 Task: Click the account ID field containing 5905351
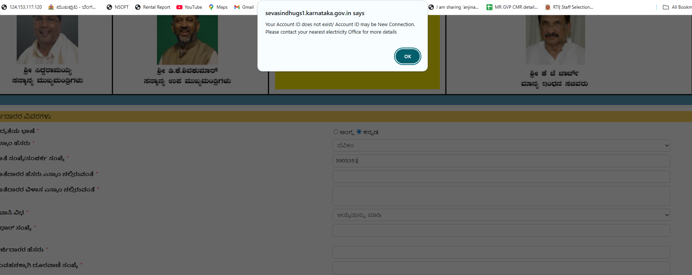coord(501,161)
